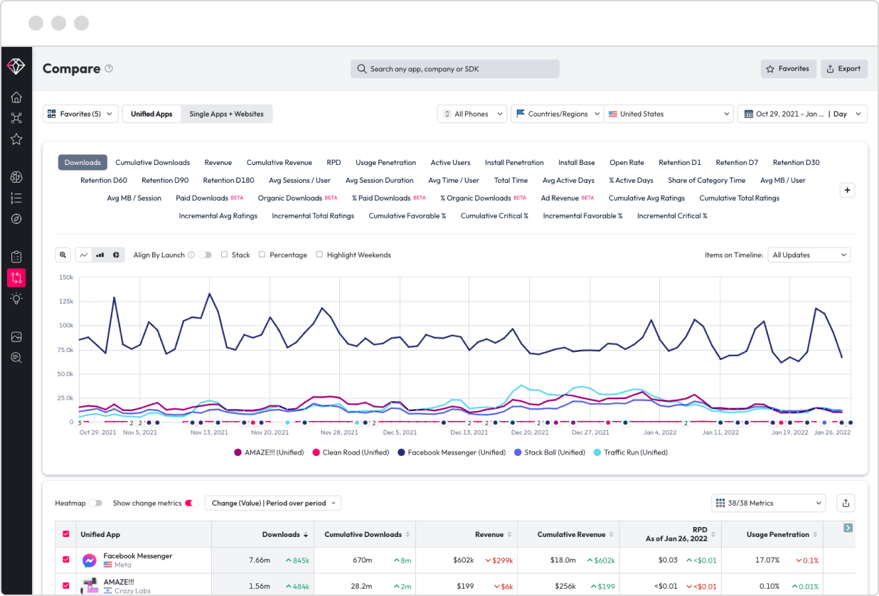Click the table export share icon
Viewport: 879px width, 596px height.
[x=846, y=503]
